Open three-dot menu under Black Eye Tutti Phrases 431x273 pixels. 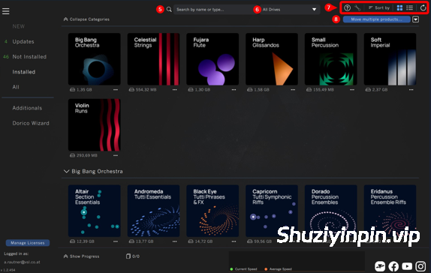tap(234, 241)
